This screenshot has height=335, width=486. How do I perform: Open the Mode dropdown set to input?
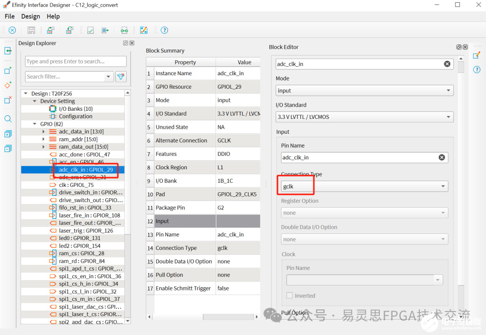click(x=364, y=91)
